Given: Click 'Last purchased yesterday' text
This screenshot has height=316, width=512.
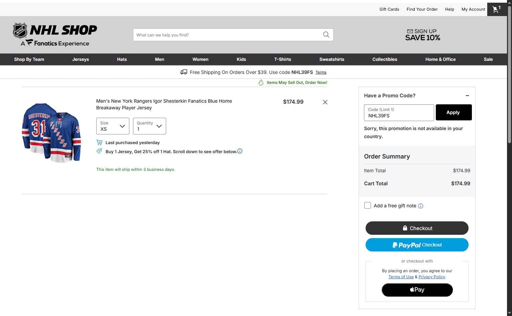Looking at the screenshot, I should [x=133, y=142].
